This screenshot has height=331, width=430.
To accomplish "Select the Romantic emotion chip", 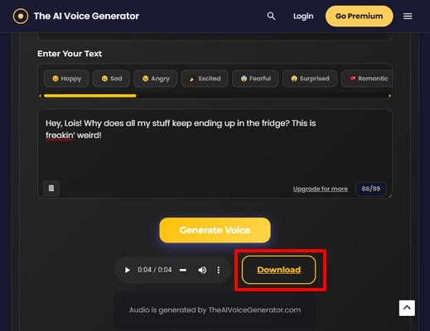I will (x=367, y=79).
